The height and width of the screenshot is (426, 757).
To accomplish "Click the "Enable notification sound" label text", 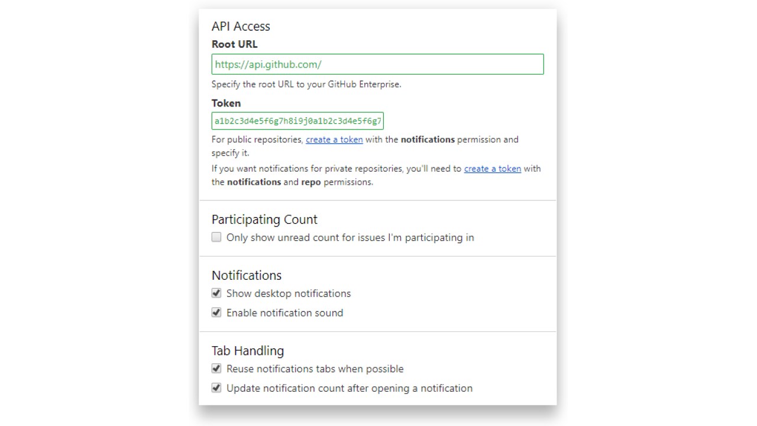I will pos(284,313).
